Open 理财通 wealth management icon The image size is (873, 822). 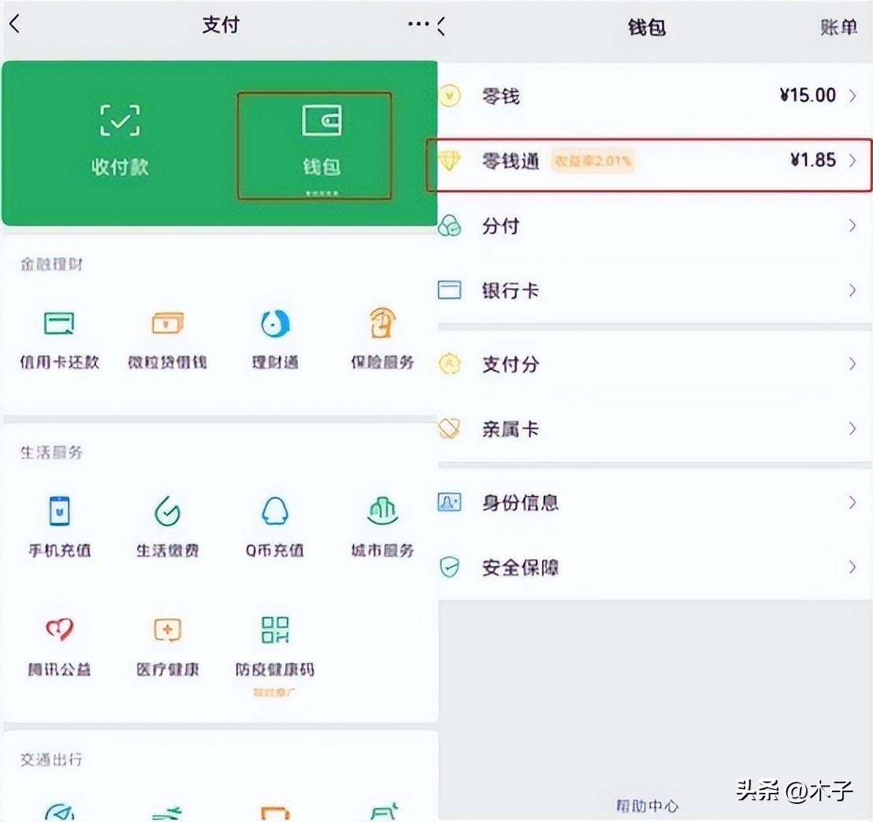[275, 324]
